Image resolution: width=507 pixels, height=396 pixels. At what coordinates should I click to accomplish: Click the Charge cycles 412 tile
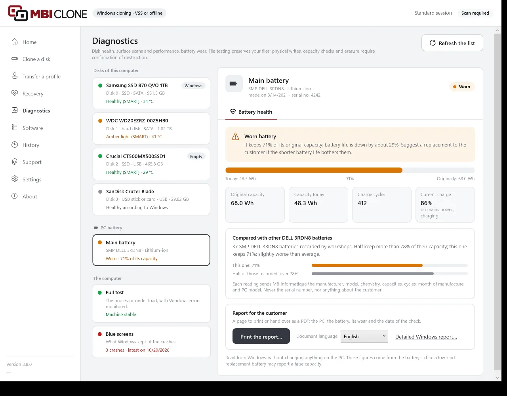pyautogui.click(x=382, y=205)
